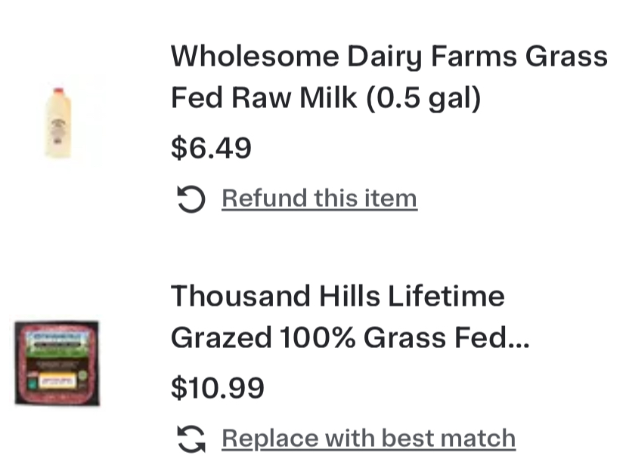Click the $10.99 beef price
626x471 pixels.
click(x=218, y=387)
